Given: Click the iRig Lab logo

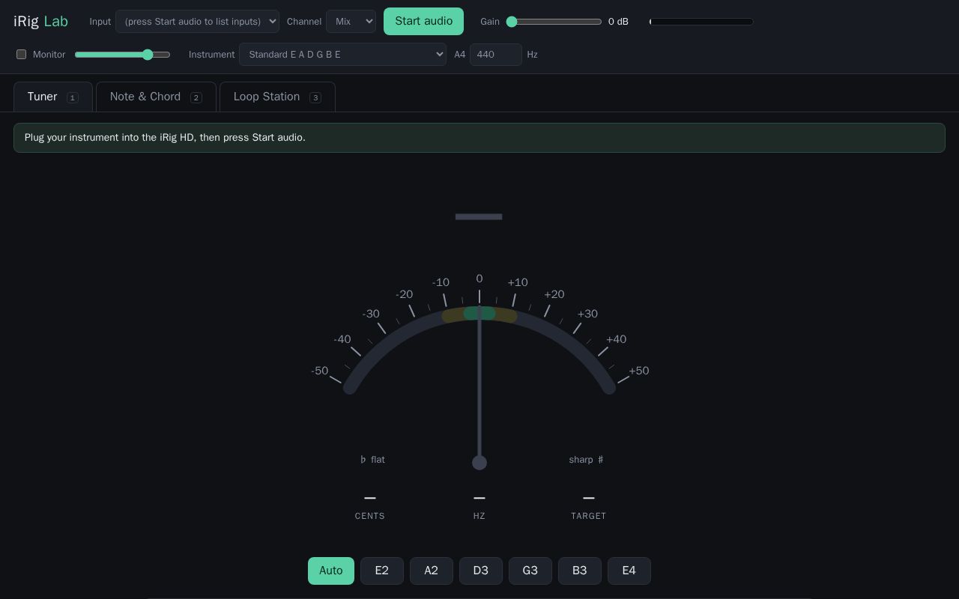Looking at the screenshot, I should pos(40,21).
